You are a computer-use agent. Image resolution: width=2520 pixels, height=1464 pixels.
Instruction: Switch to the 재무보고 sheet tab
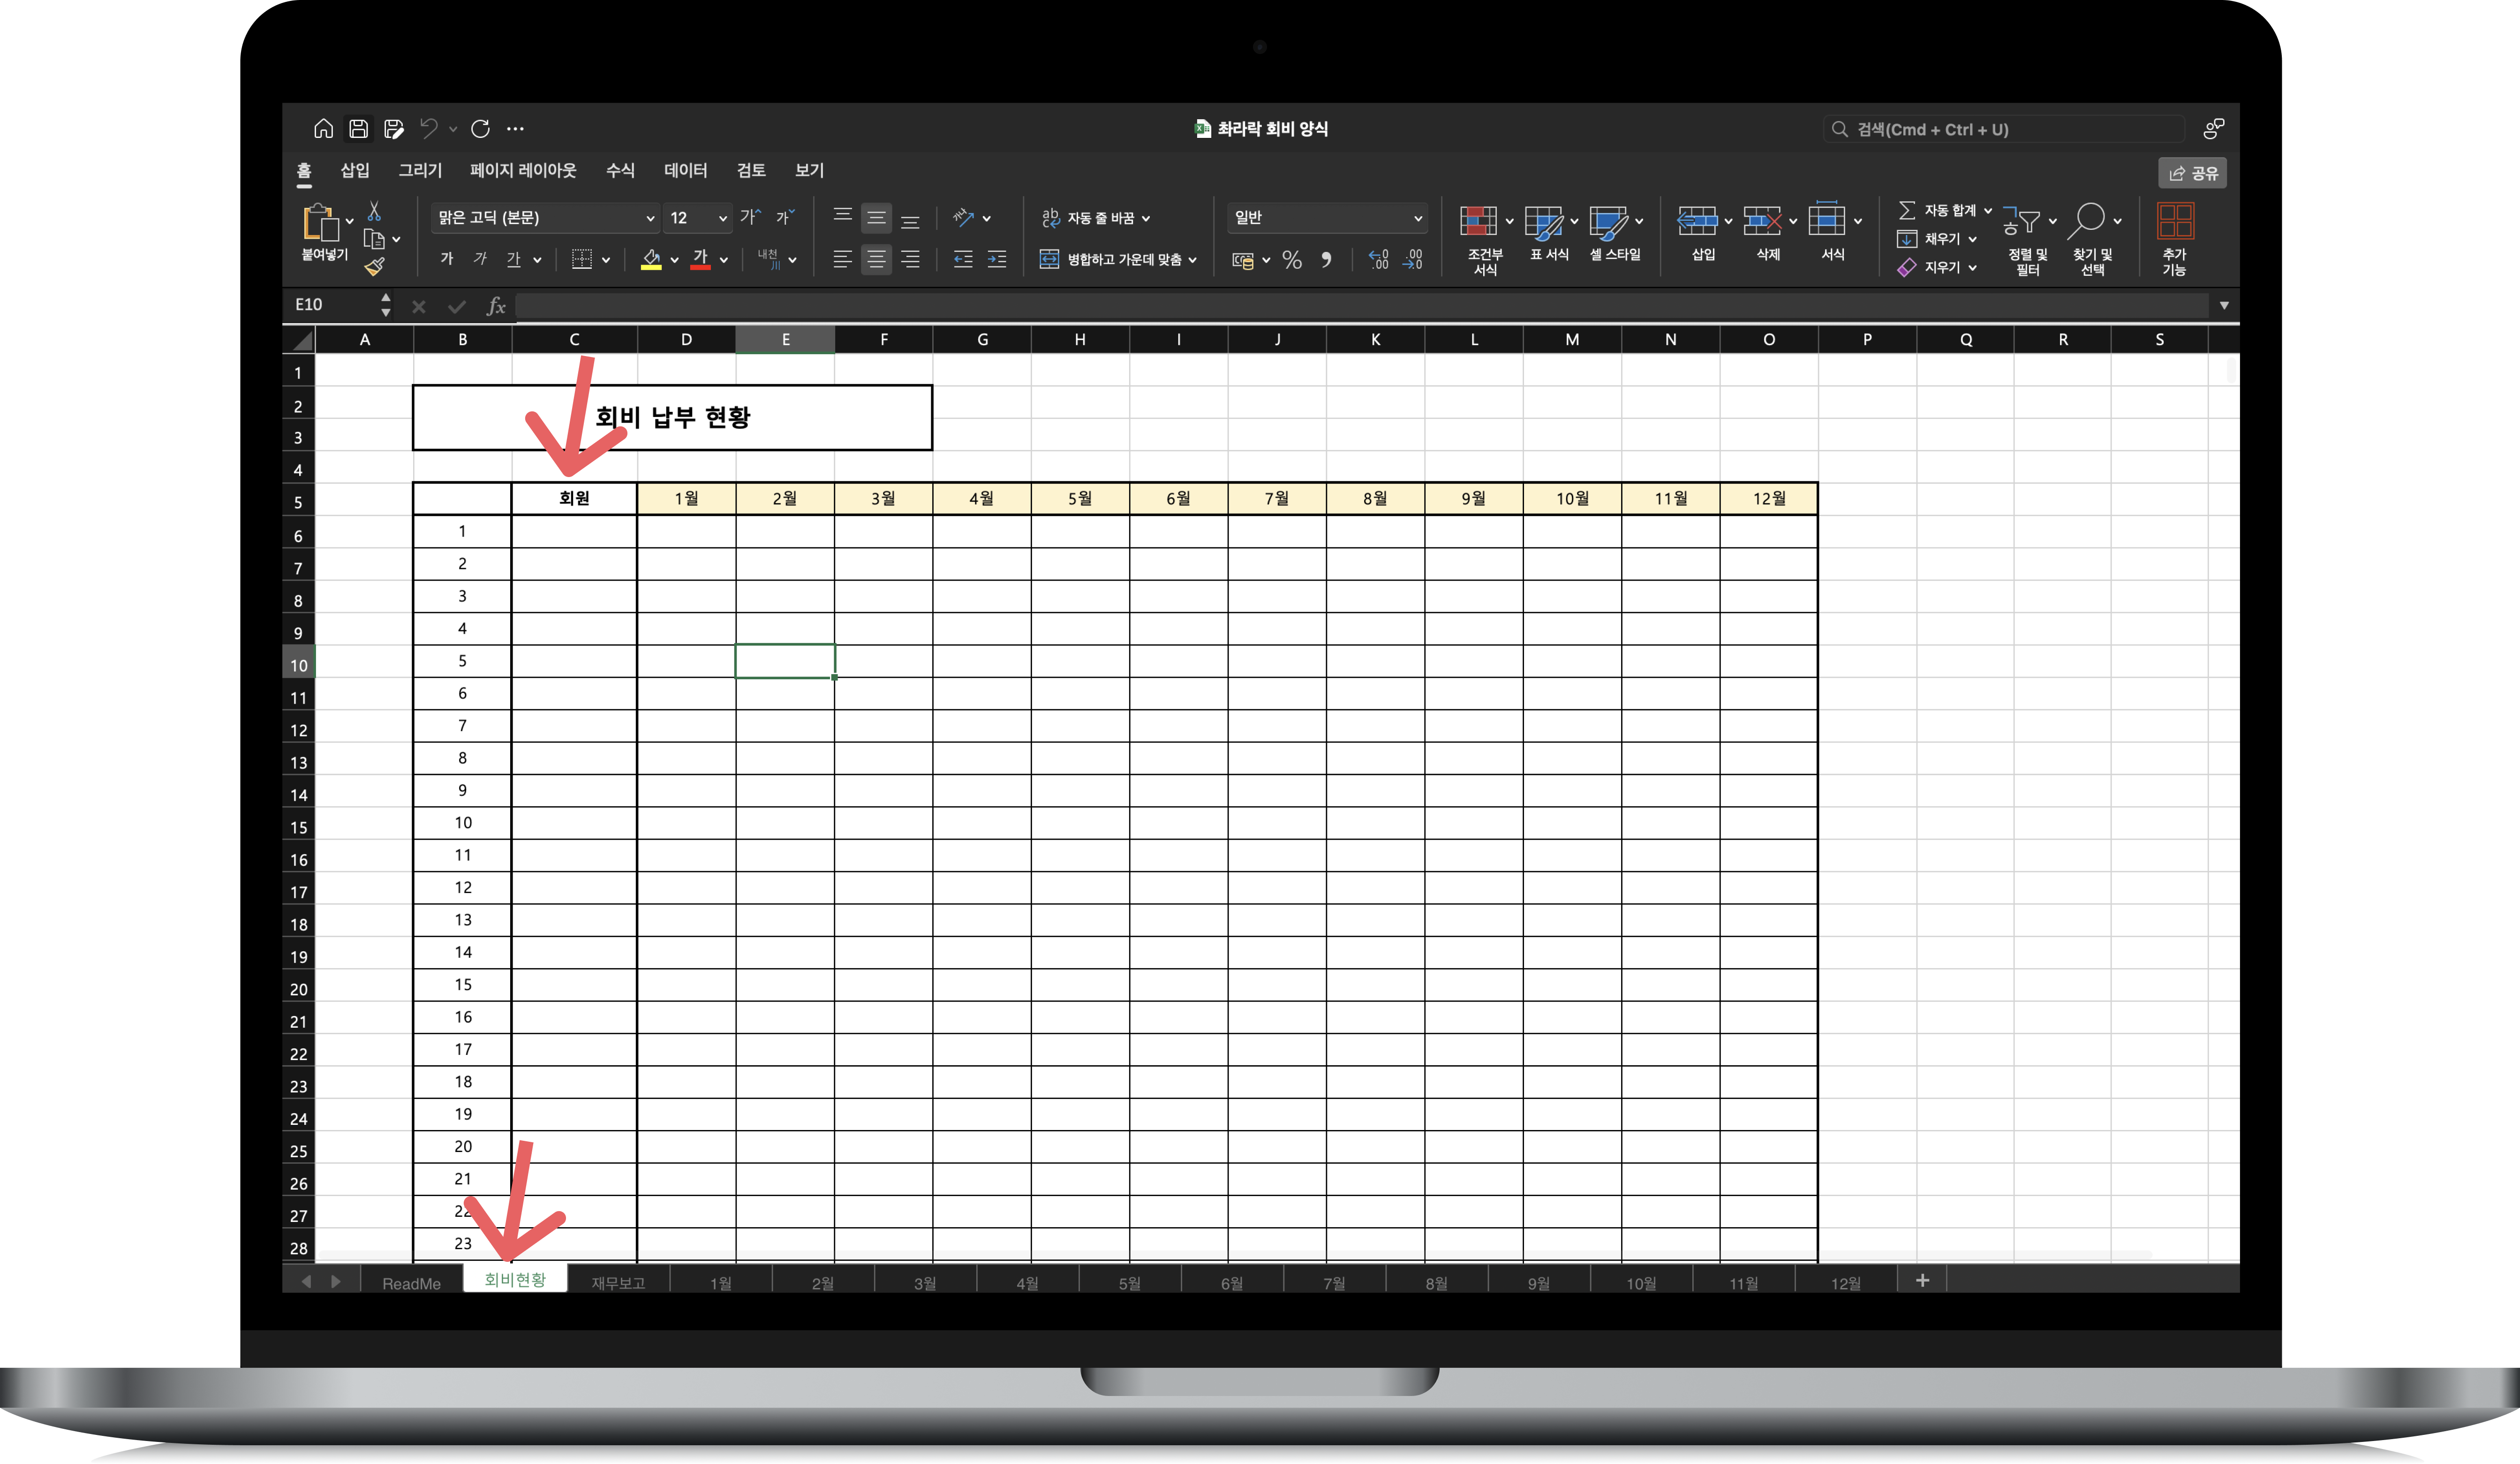coord(618,1283)
